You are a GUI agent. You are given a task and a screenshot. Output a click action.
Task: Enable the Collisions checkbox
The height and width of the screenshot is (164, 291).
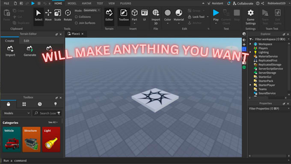pyautogui.click(x=76, y=17)
